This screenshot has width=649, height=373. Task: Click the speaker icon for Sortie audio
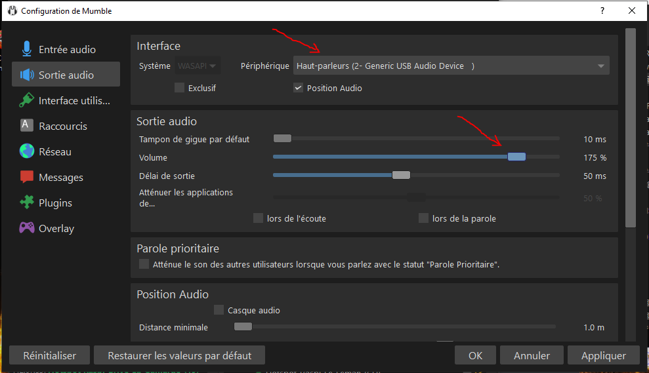tap(27, 75)
